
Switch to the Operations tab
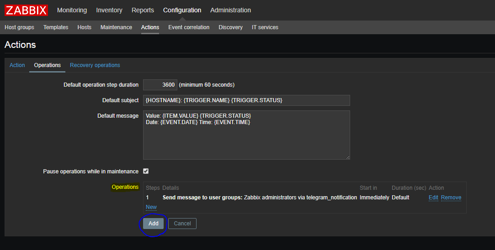click(48, 65)
